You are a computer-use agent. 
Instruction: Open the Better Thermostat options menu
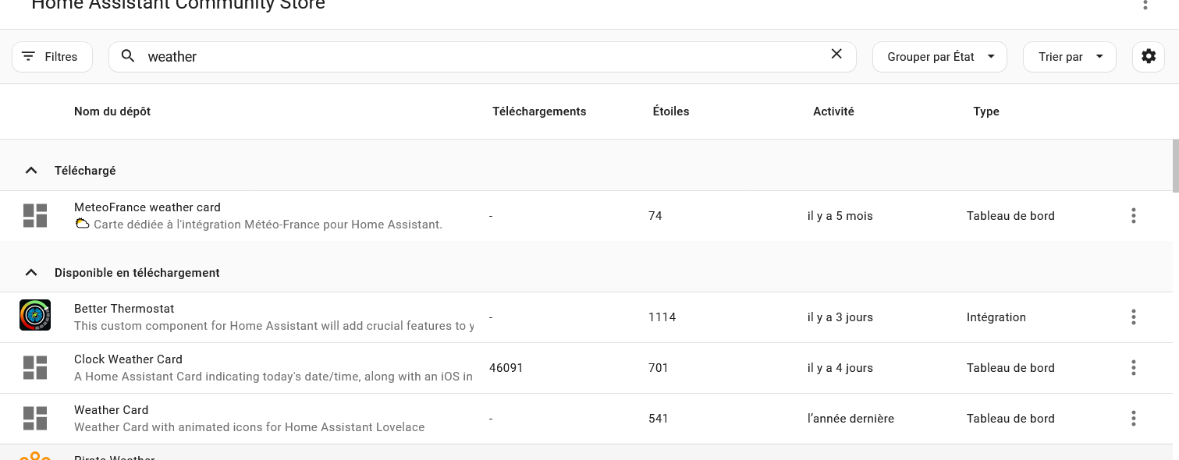(x=1133, y=317)
